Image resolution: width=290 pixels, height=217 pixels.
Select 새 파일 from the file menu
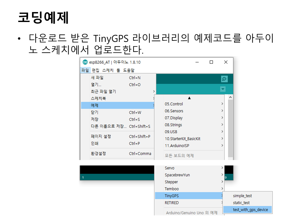[118, 78]
